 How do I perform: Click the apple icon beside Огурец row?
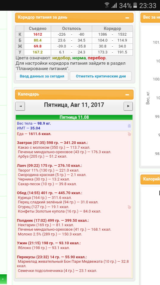pos(129,207)
